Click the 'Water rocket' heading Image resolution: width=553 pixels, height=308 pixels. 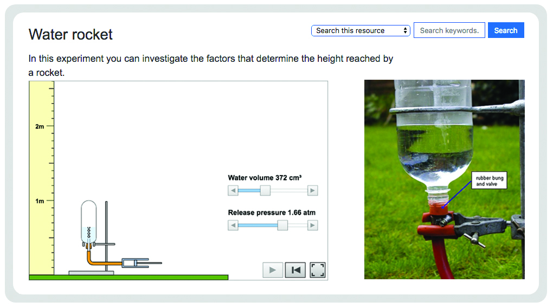(x=70, y=35)
